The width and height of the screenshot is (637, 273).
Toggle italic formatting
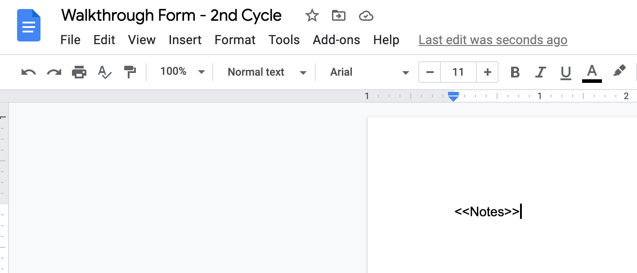coord(540,72)
